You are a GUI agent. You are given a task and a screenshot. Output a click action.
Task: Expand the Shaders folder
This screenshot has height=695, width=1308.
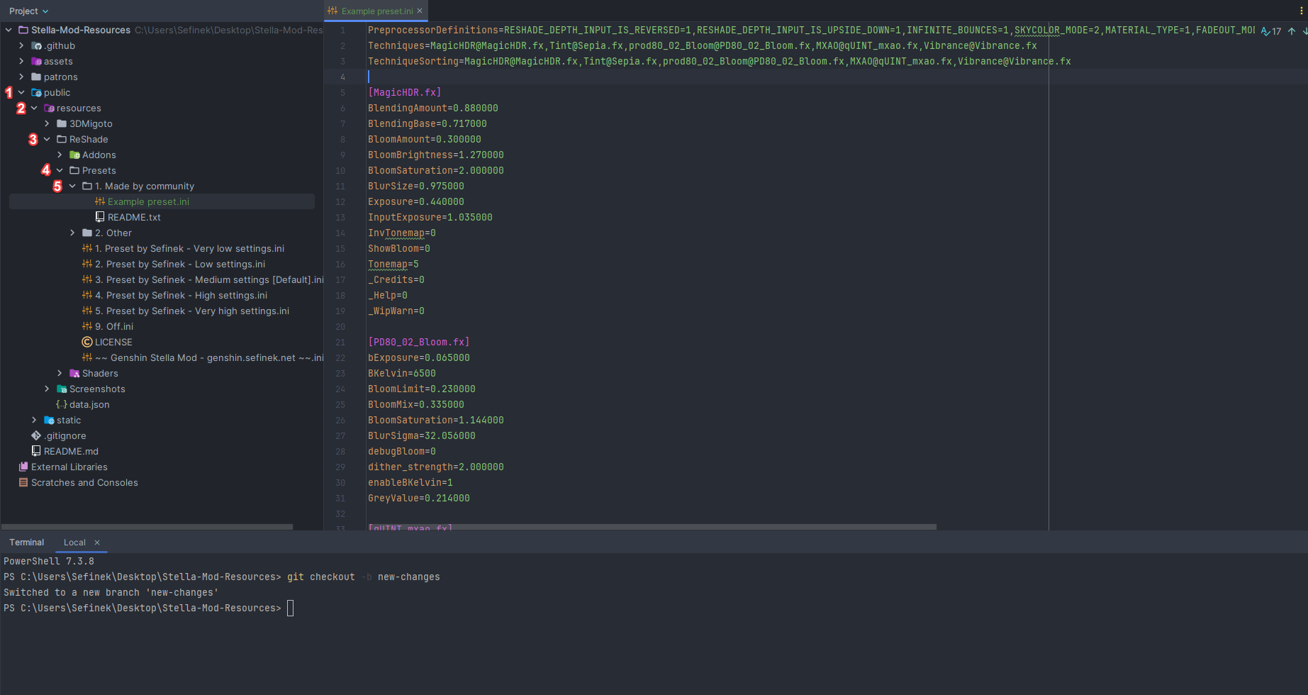click(60, 373)
